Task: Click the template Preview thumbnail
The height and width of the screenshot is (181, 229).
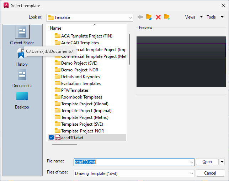Action: [181, 62]
